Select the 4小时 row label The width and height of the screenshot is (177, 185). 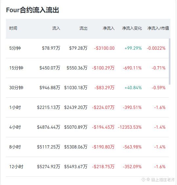tap(15, 127)
